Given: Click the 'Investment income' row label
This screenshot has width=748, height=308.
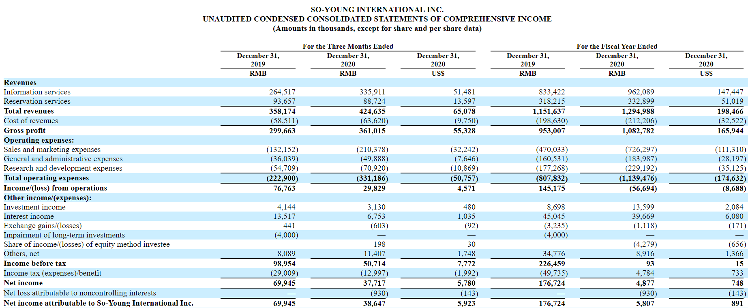Looking at the screenshot, I should point(34,207).
